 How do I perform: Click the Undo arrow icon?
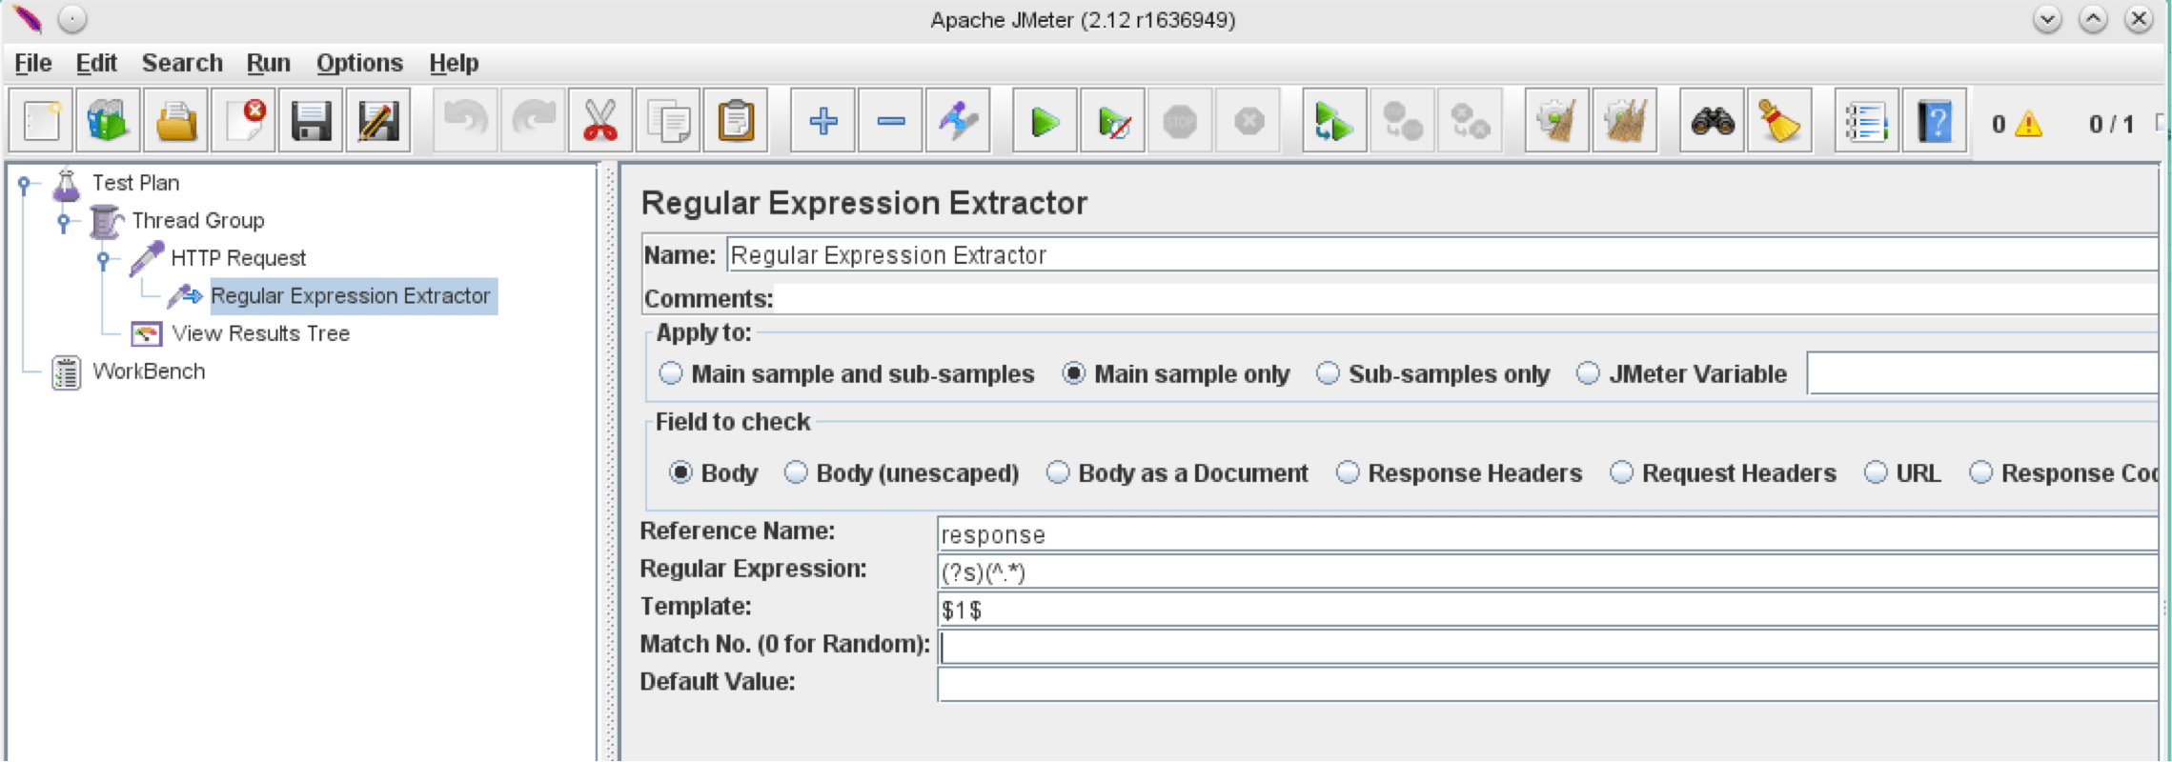[466, 122]
